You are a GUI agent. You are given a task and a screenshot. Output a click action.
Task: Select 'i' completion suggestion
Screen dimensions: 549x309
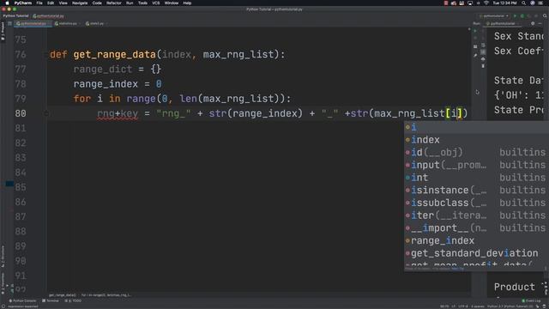477,127
